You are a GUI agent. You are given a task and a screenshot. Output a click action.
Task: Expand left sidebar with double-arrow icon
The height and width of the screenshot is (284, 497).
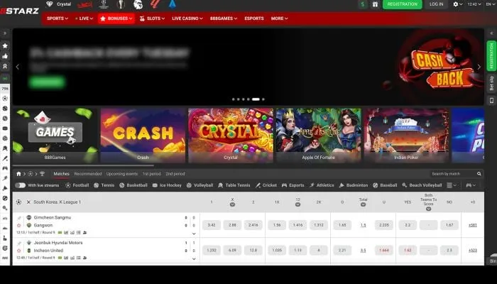(x=5, y=33)
